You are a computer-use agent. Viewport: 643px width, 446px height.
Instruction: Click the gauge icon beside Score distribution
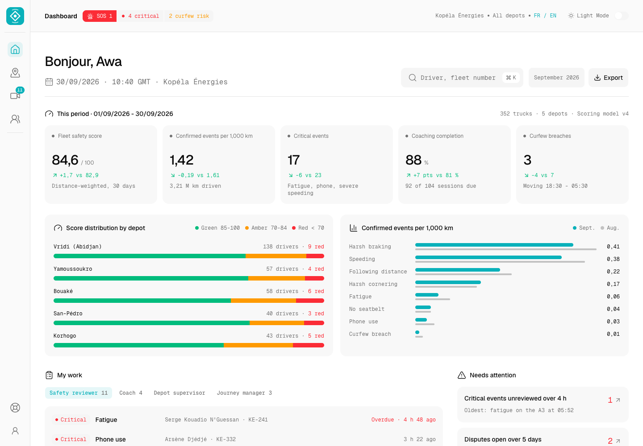(x=58, y=228)
